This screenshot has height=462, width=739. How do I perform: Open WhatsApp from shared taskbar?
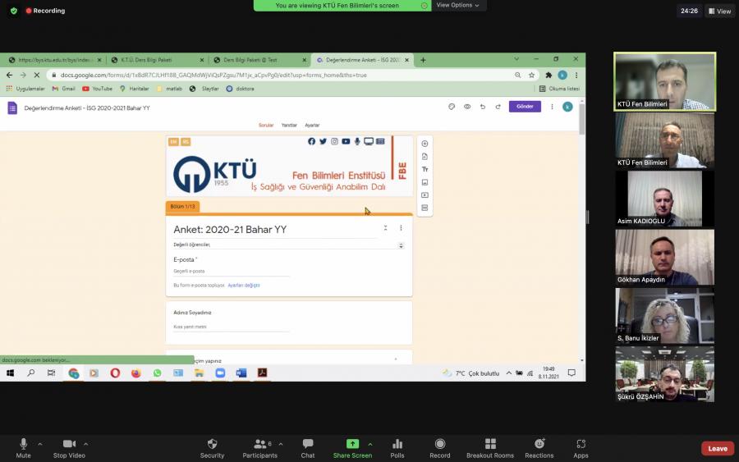click(157, 373)
